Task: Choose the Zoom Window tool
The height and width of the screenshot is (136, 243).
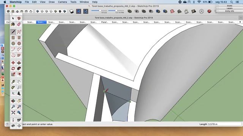Action: [19, 107]
